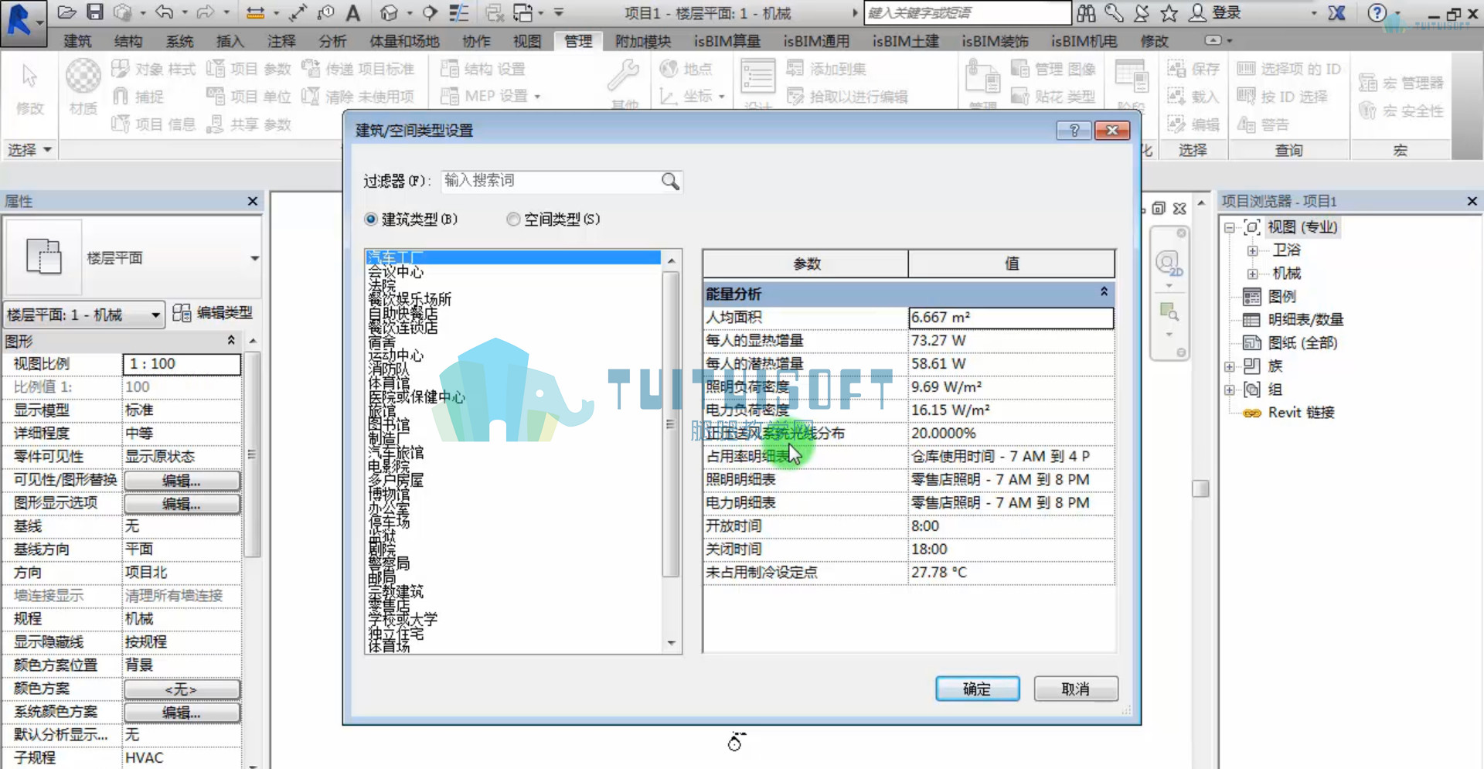The image size is (1484, 769).
Task: Open the 编辑类型 edit type tool
Action: coord(213,313)
